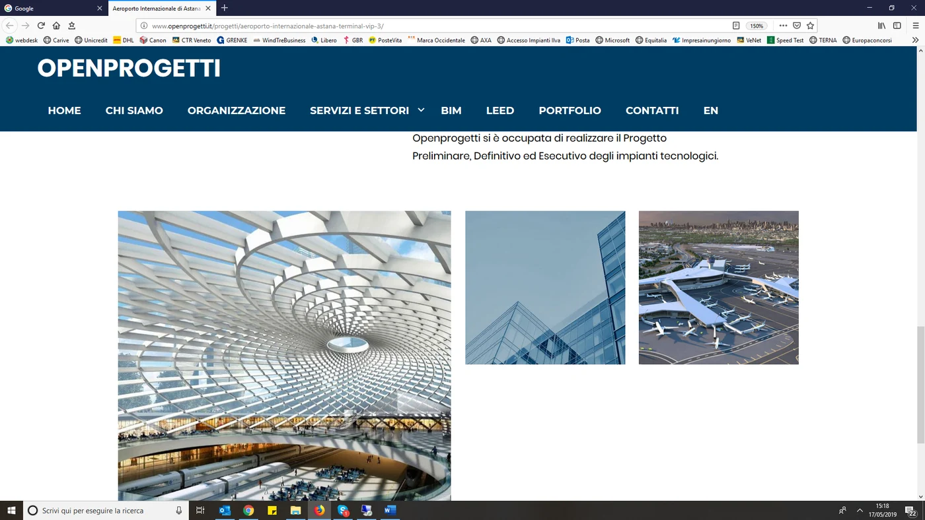The width and height of the screenshot is (925, 520).
Task: Open the PORTFOLIO menu item
Action: tap(570, 111)
